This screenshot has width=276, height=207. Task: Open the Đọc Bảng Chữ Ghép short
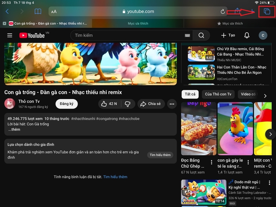click(199, 129)
